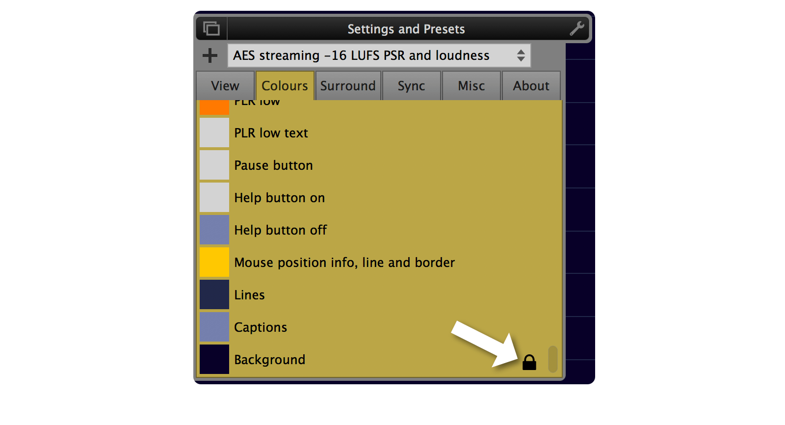Click the Captions colour swatch
This screenshot has height=425, width=785.
click(x=214, y=327)
